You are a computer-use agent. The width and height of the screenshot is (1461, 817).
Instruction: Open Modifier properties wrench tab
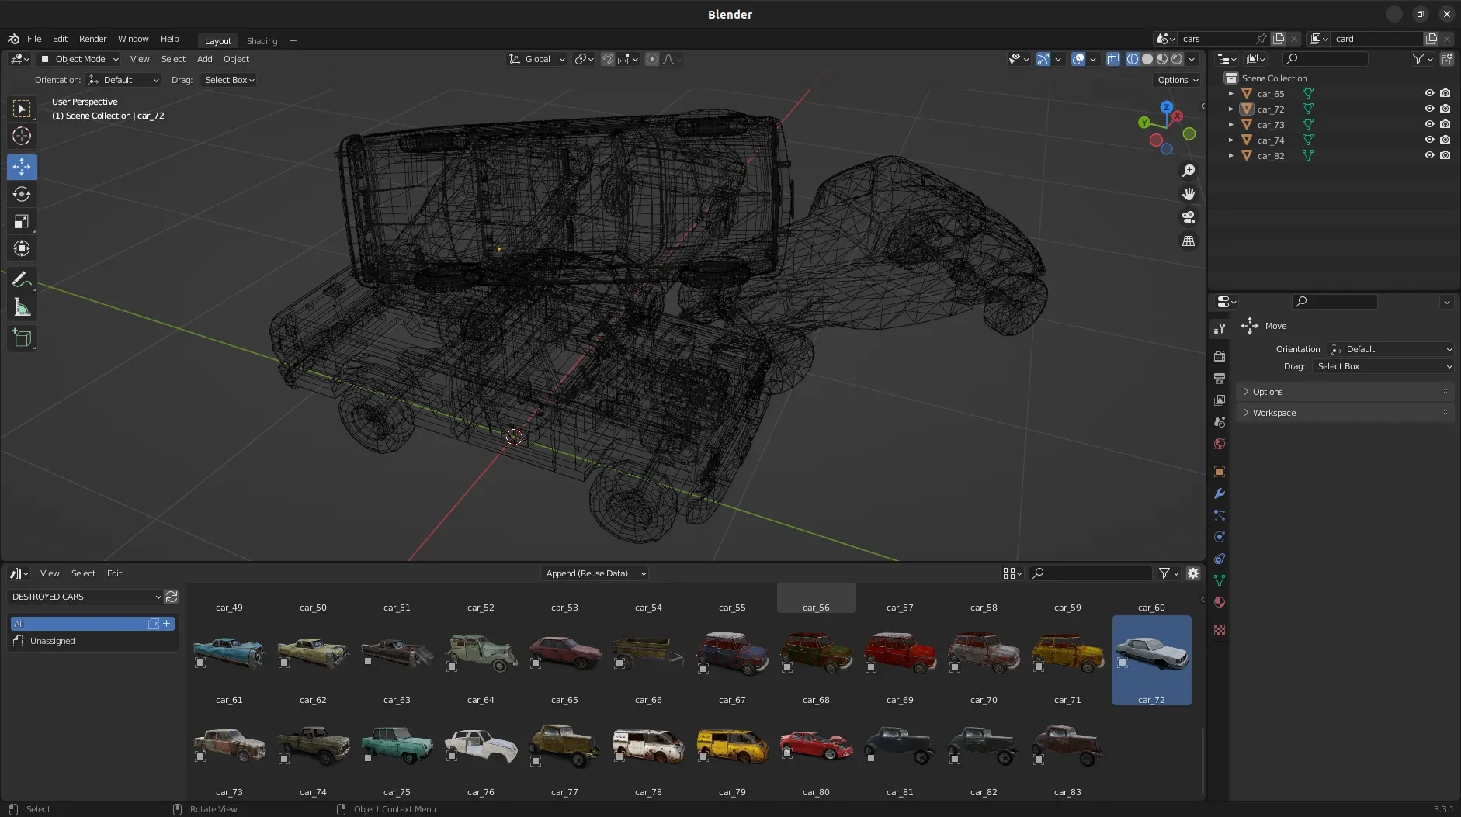pos(1219,493)
